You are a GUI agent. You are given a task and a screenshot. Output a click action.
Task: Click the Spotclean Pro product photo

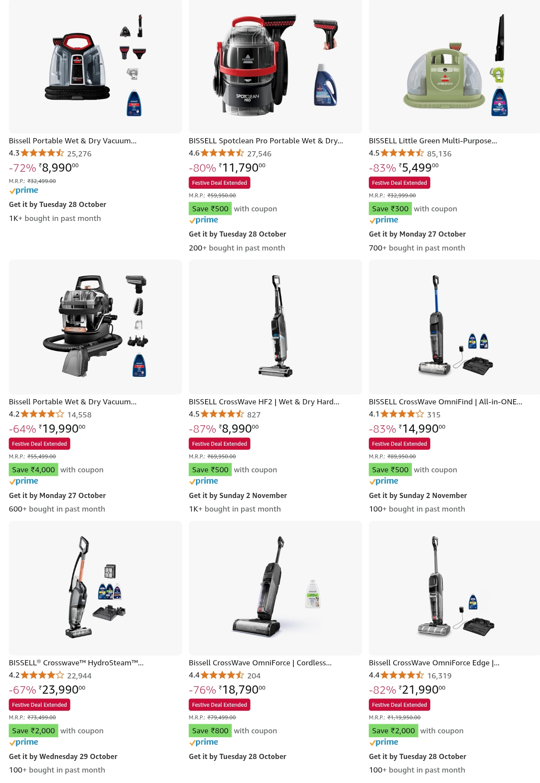pos(275,66)
